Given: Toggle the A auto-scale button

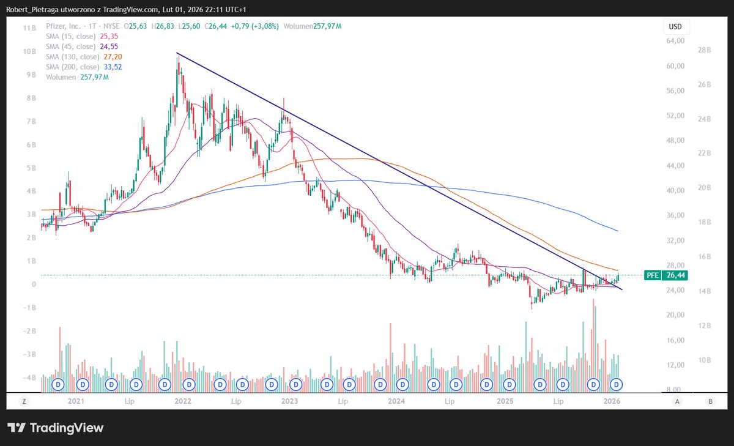Looking at the screenshot, I should tap(678, 401).
